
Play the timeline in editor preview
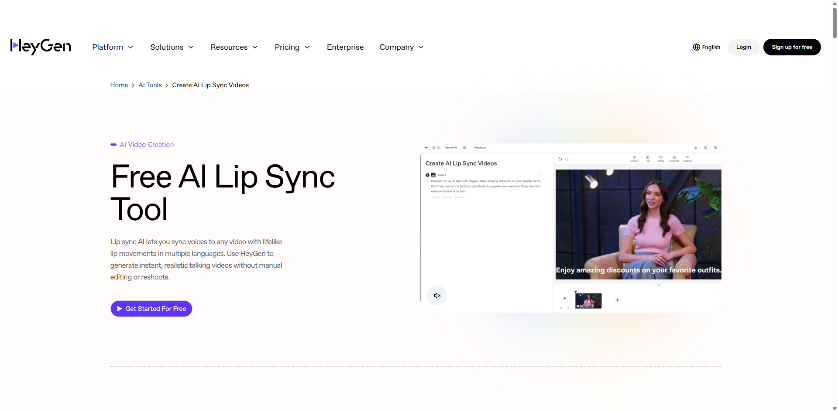click(564, 299)
